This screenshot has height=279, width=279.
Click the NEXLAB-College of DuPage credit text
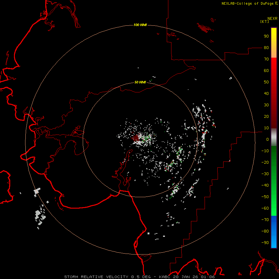[249, 3]
